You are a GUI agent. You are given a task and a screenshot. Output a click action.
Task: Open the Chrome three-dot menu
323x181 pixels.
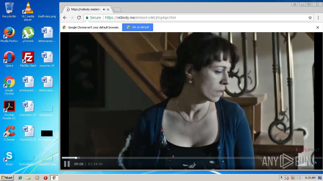coord(318,18)
